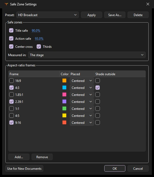This screenshot has width=154, height=177.
Task: Click the Save As... button
Action: click(x=115, y=15)
